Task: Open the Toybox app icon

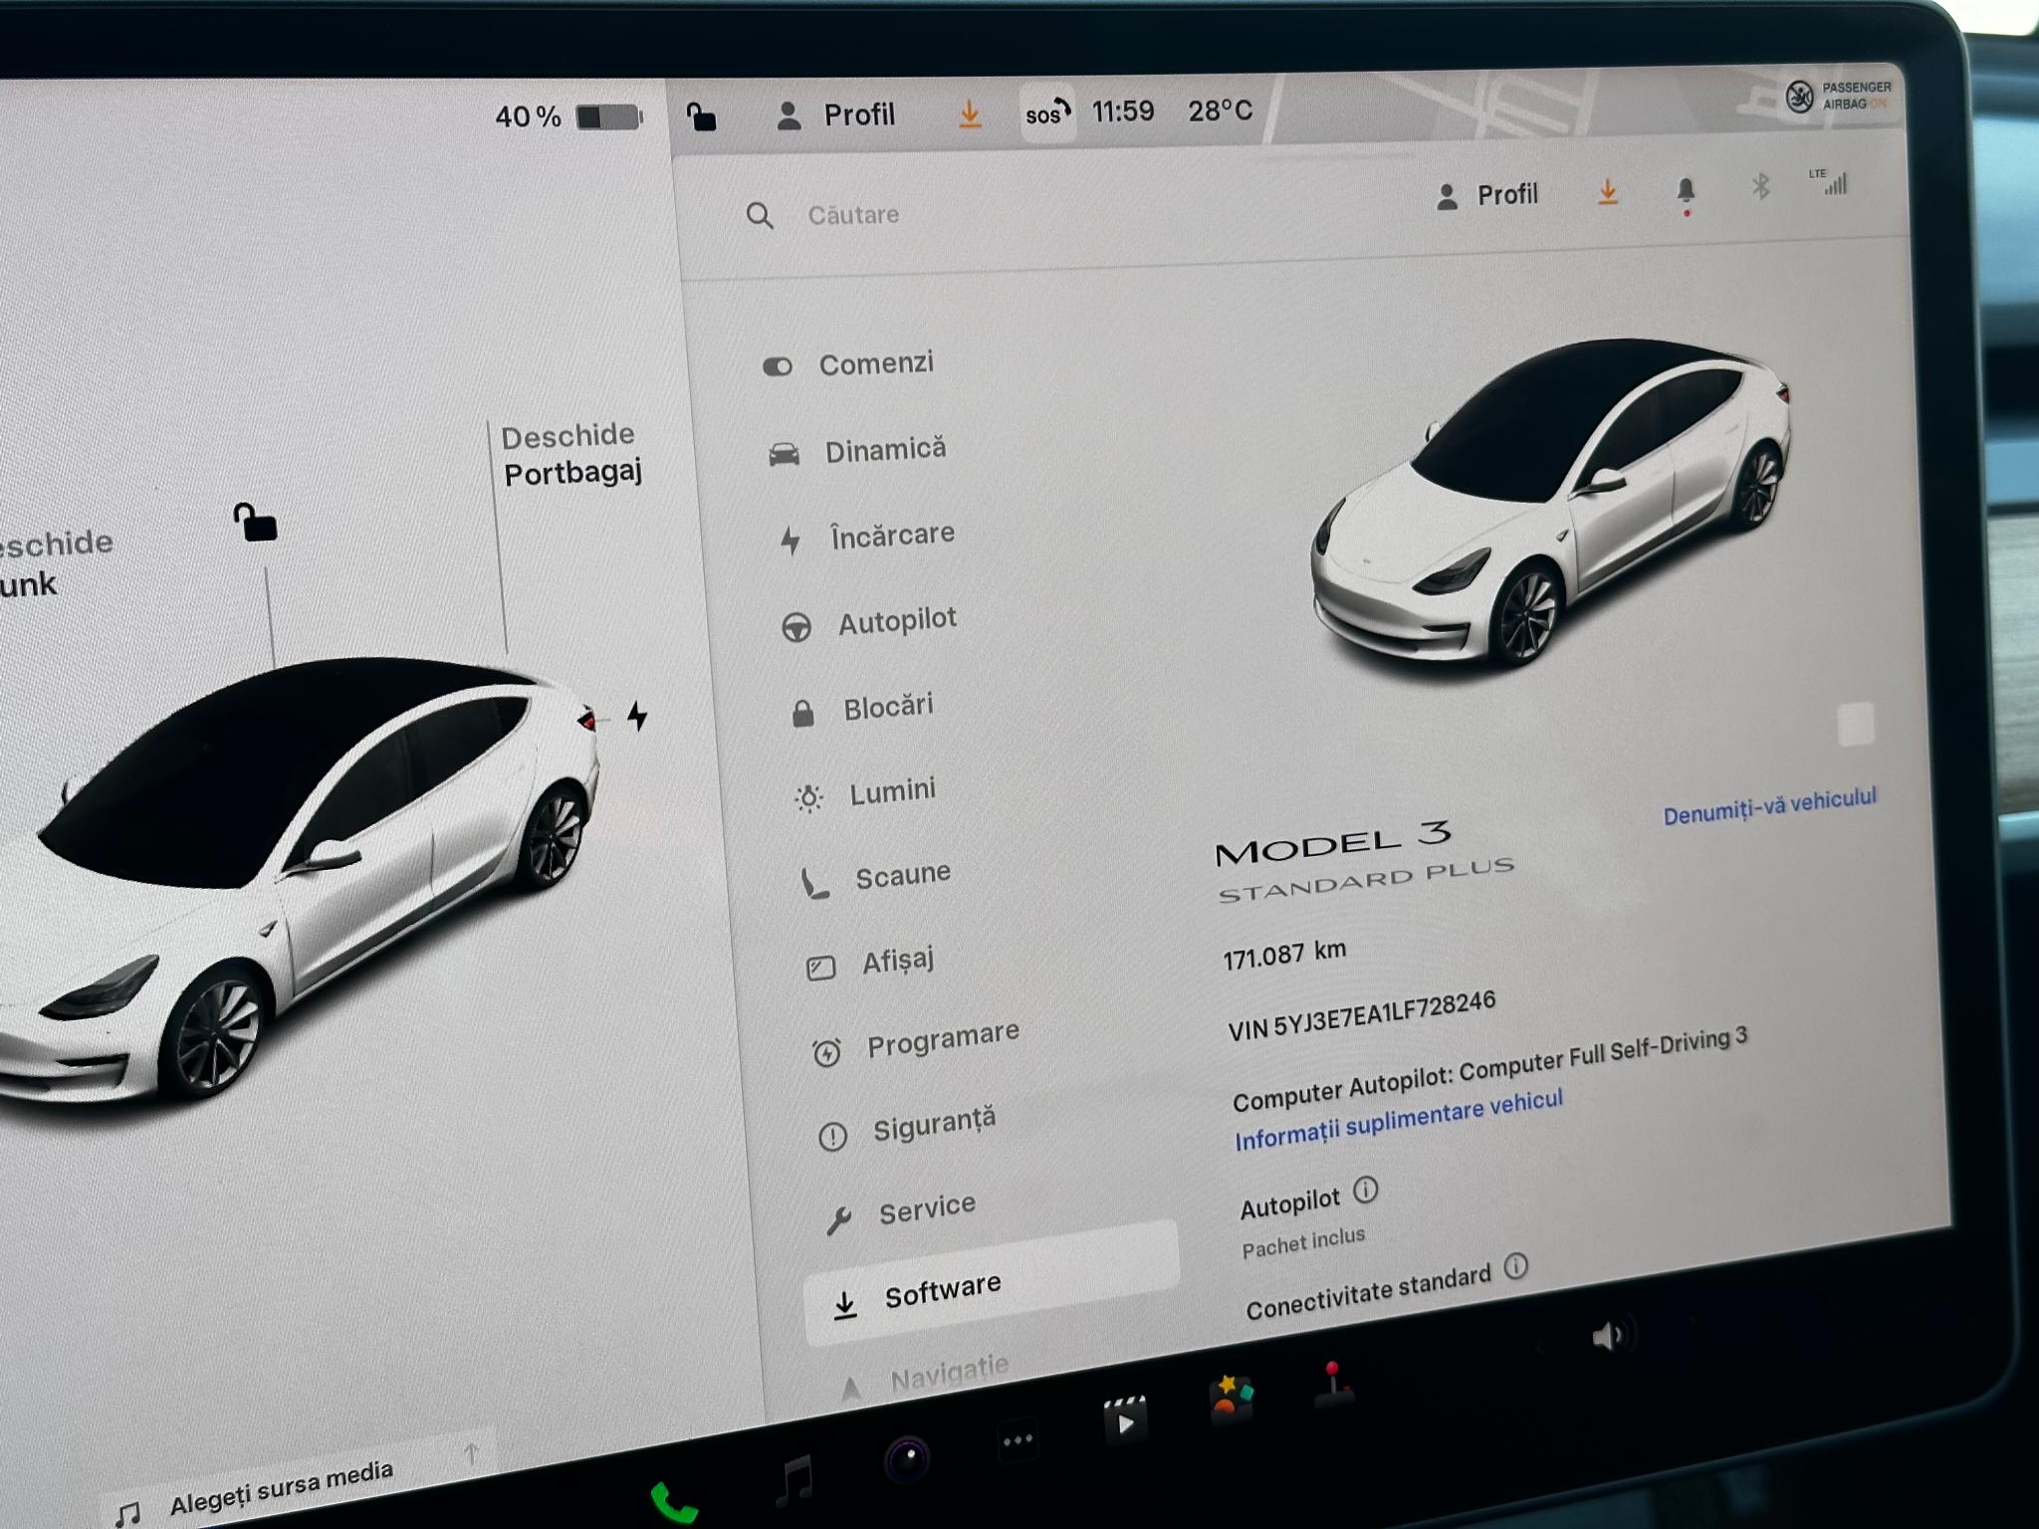Action: [1231, 1400]
